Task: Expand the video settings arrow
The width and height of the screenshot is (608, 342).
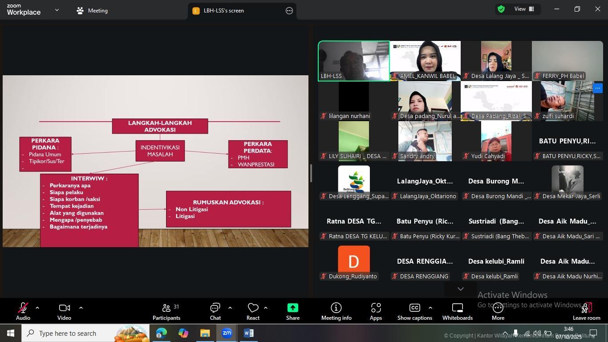Action: [81, 308]
